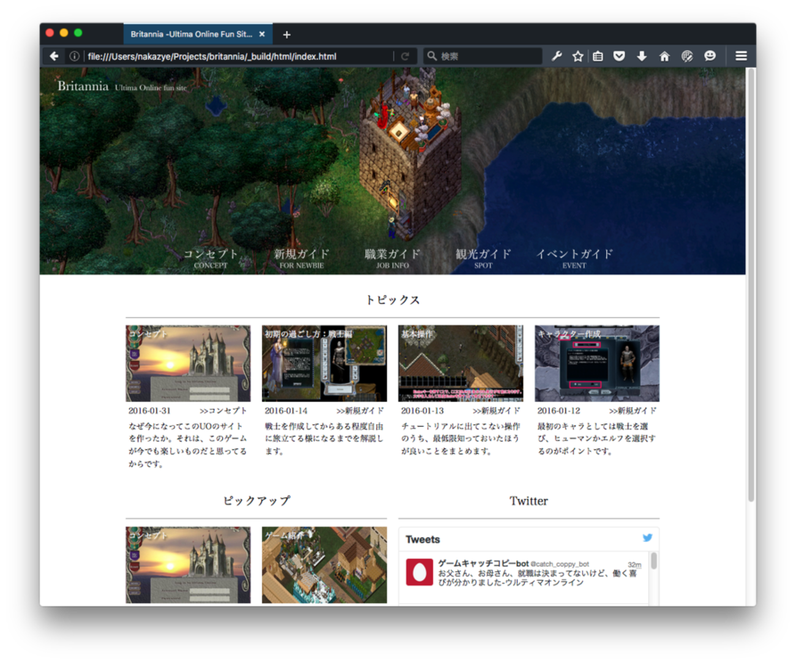The width and height of the screenshot is (796, 663).
Task: Go back with the browser back arrow
Action: pyautogui.click(x=54, y=56)
